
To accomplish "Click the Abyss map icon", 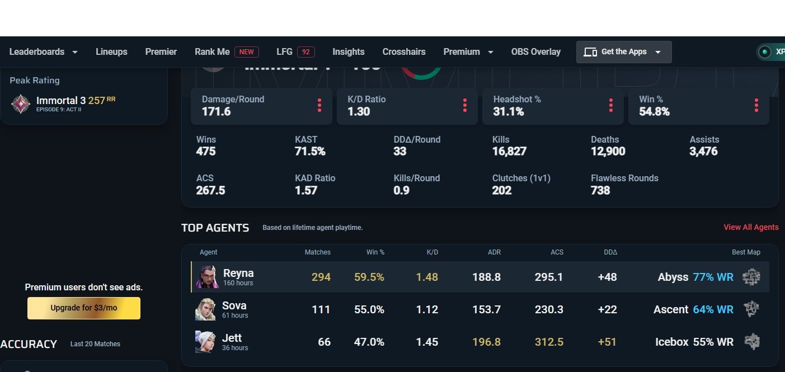I will (x=751, y=277).
